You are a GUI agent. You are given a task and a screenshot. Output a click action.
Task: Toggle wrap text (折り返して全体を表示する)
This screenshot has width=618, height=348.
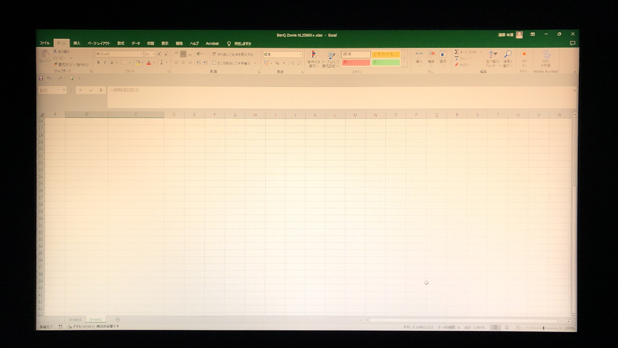(233, 55)
